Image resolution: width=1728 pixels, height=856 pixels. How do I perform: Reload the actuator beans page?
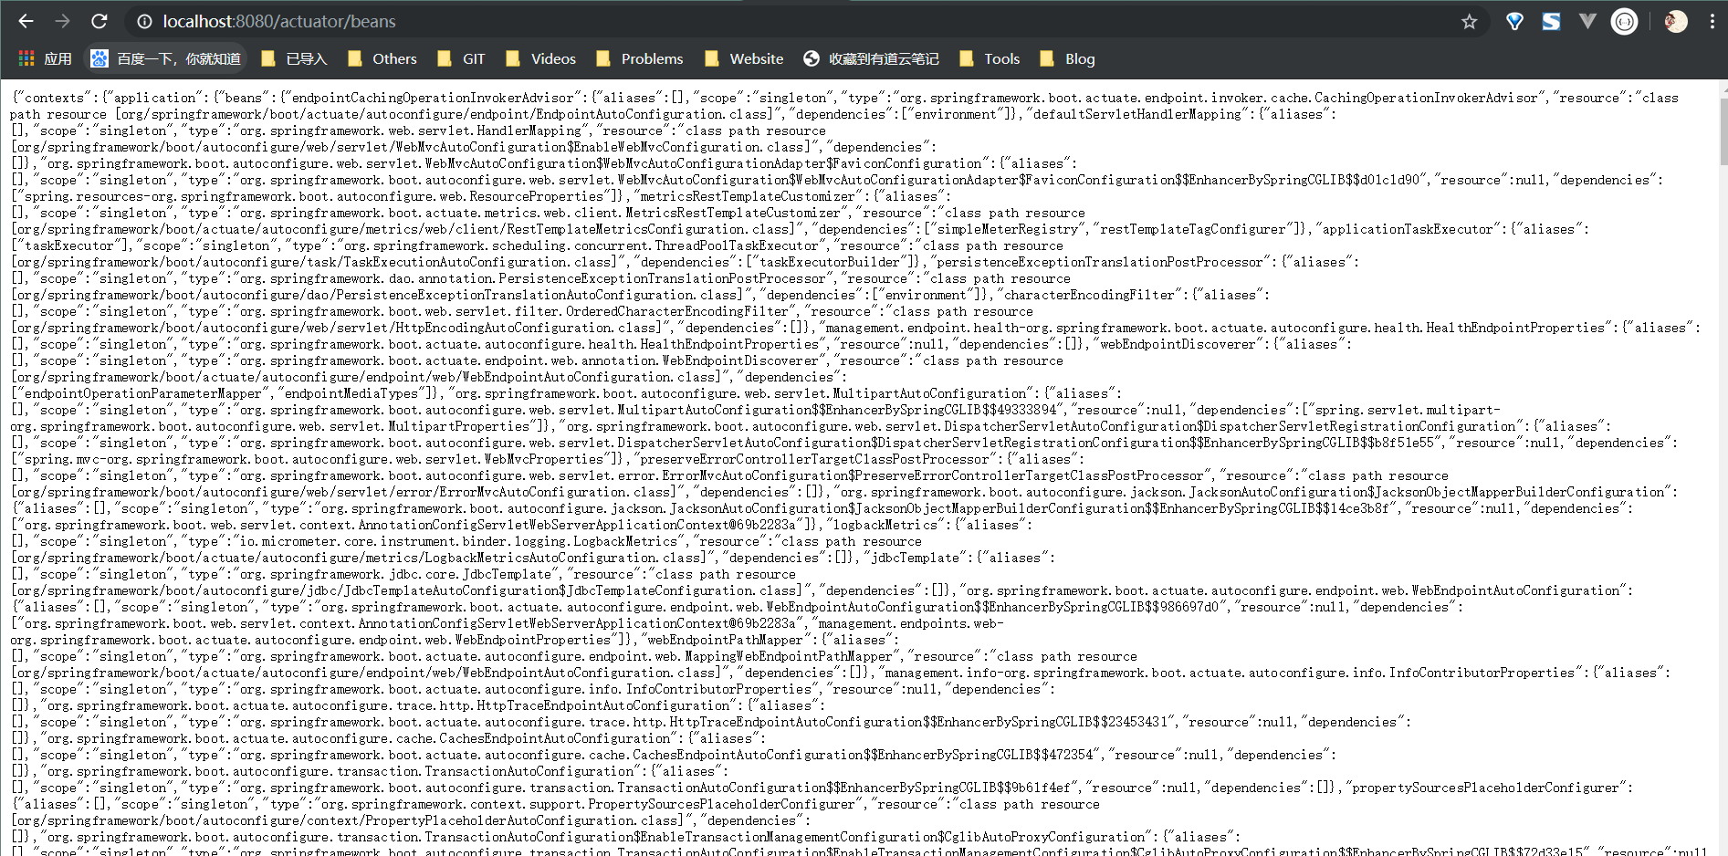[x=99, y=21]
